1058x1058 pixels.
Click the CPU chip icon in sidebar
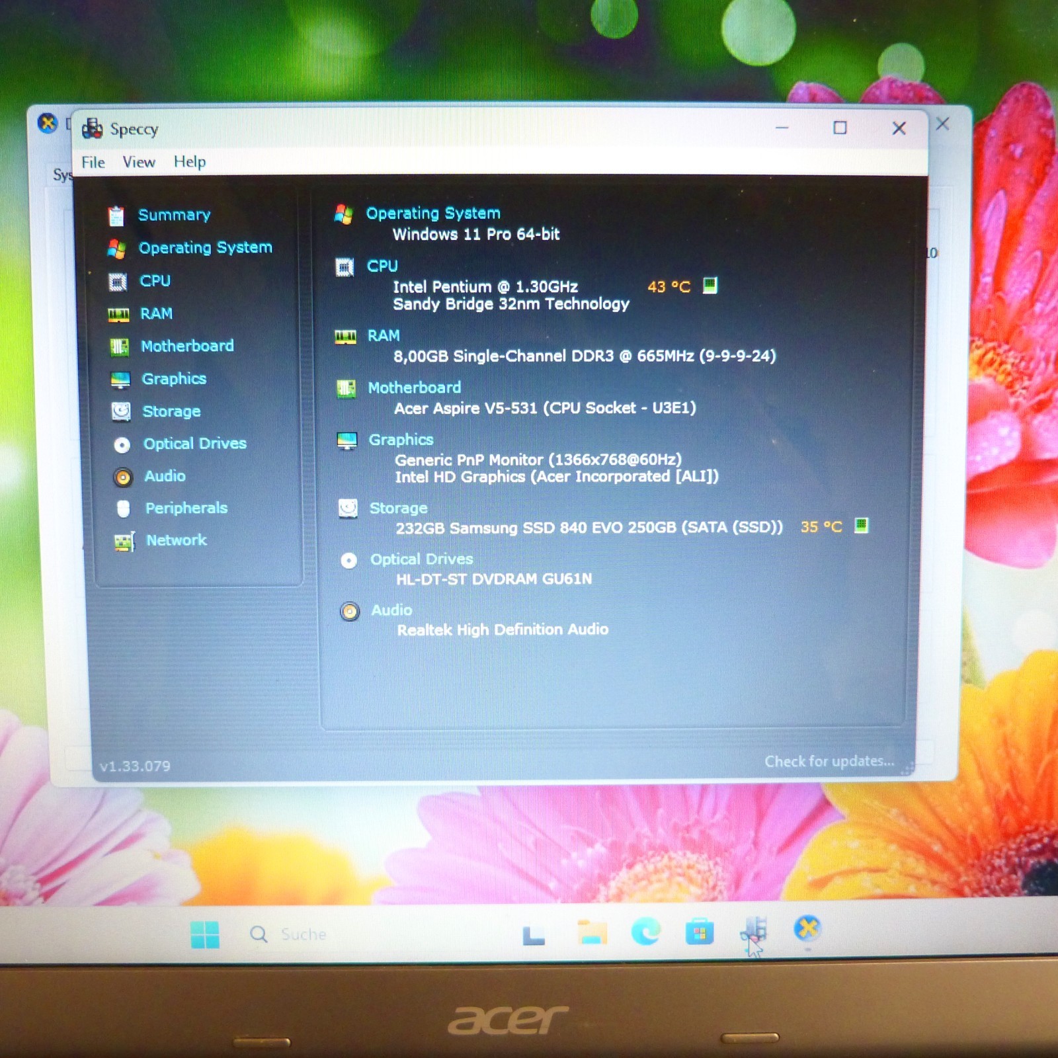[x=118, y=282]
